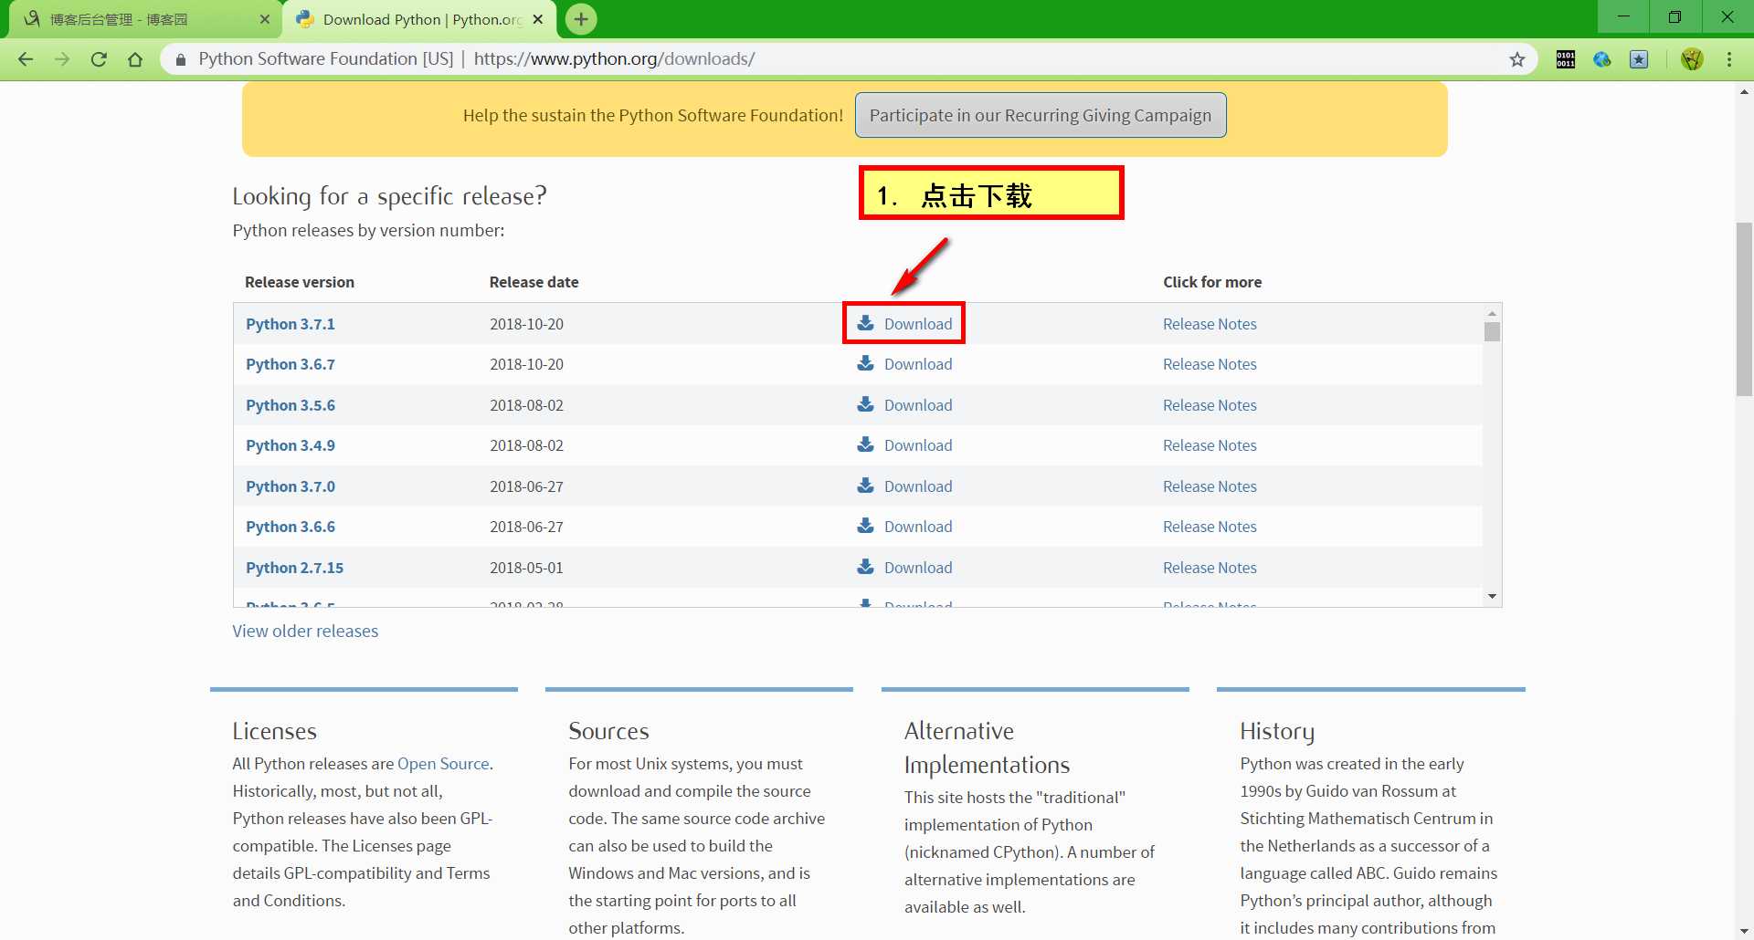Screen dimensions: 1754x940
Task: Click page scrollbar up arrow
Action: click(x=1744, y=91)
